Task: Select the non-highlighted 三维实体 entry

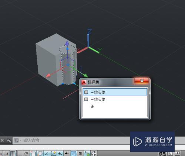Action: tap(115, 99)
